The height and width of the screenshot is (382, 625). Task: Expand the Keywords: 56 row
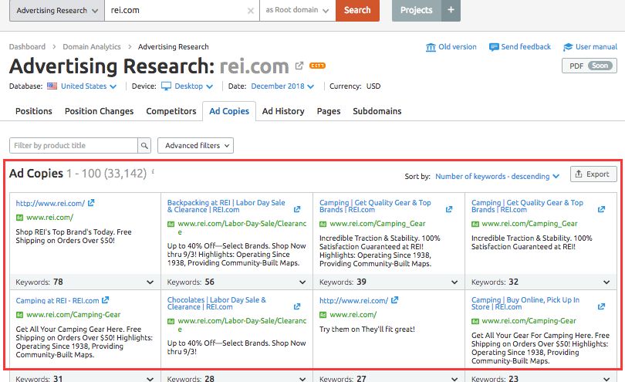click(302, 282)
